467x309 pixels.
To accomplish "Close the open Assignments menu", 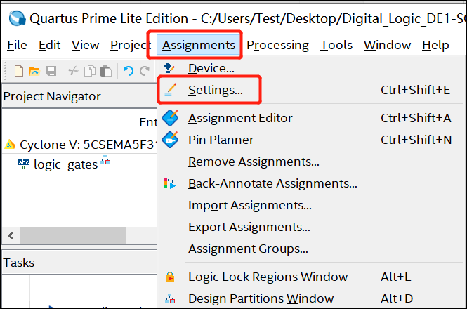I will tap(199, 45).
